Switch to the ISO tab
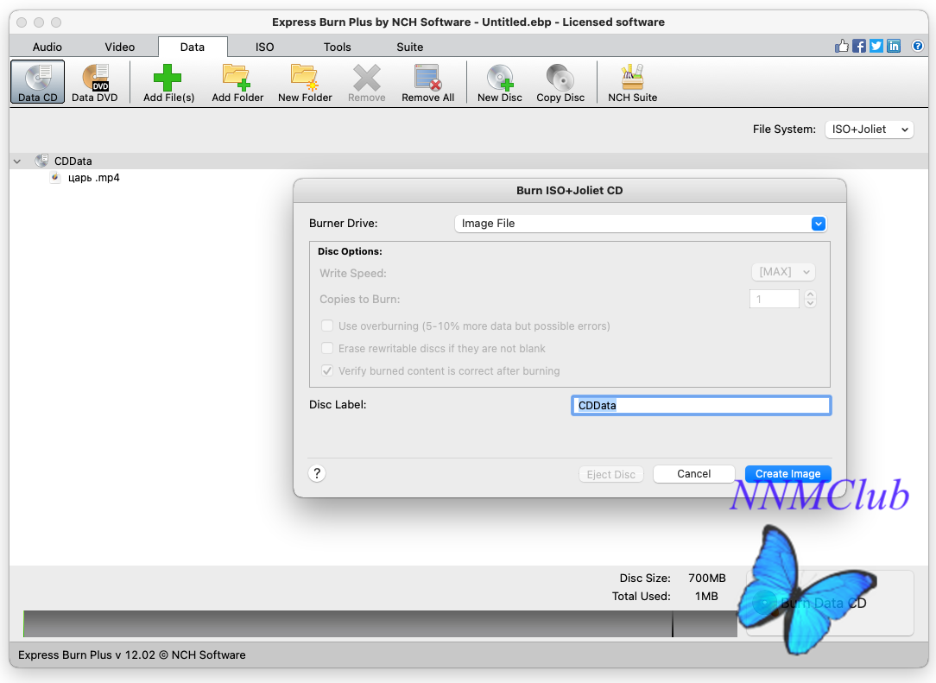Screen dimensions: 936x683 (x=264, y=47)
